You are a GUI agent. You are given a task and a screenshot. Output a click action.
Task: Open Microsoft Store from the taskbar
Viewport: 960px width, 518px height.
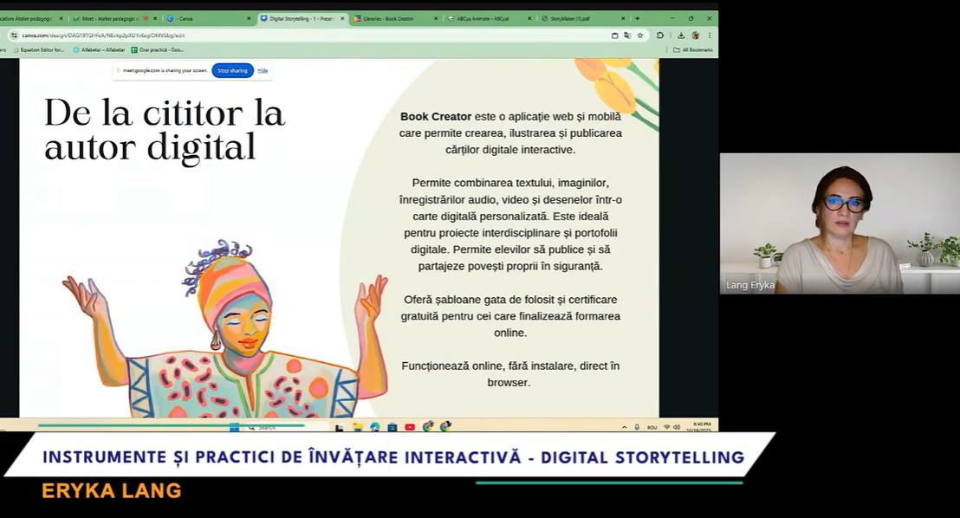(392, 427)
